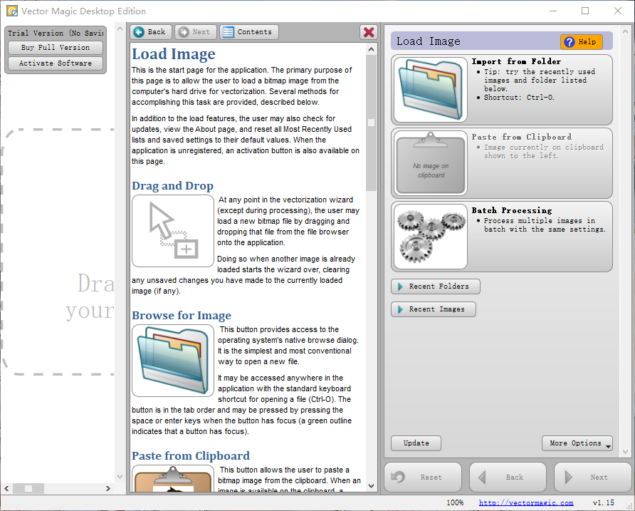Click the help pane vertical scrollbar thumb
The height and width of the screenshot is (511, 635).
[x=372, y=123]
